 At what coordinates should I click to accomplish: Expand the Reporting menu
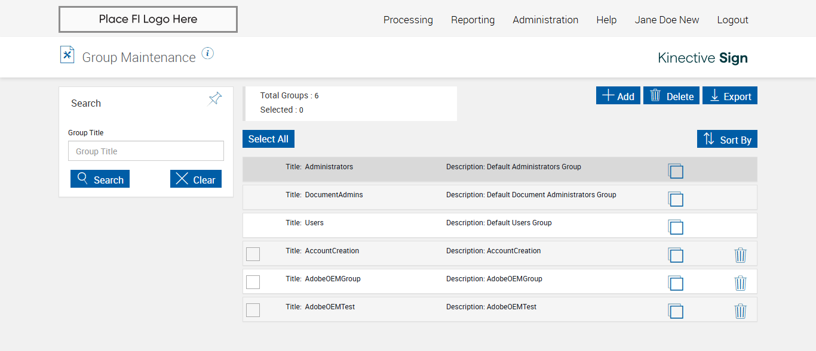click(473, 20)
